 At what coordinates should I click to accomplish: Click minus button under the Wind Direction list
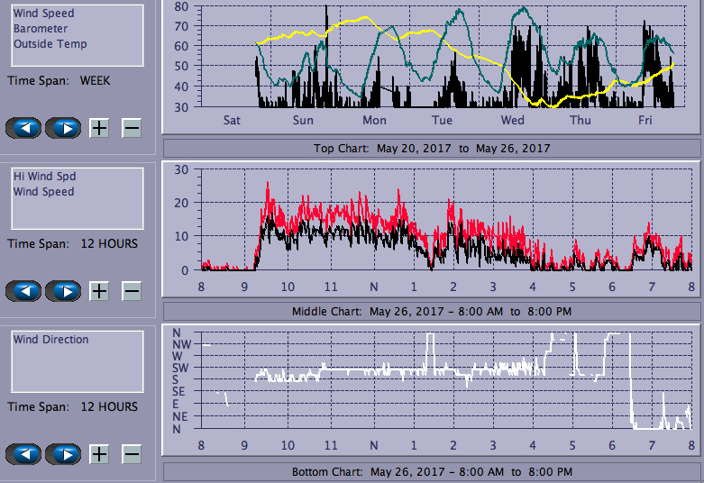point(132,454)
